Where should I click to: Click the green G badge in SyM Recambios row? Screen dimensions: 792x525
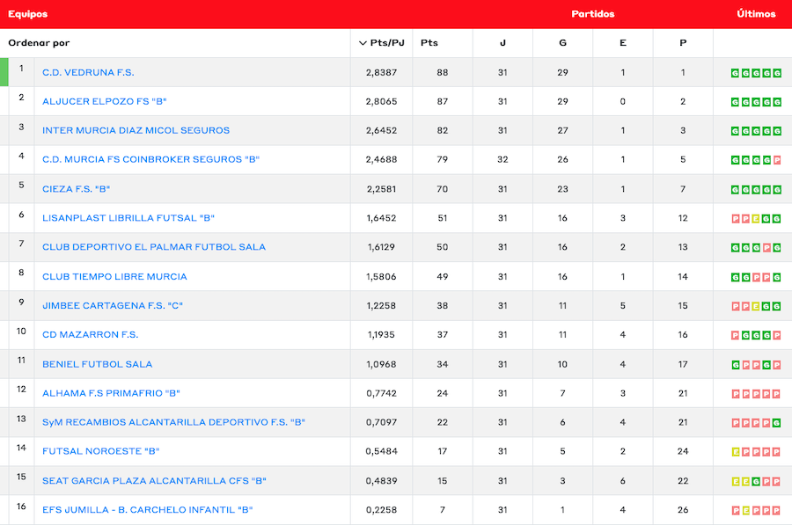(x=777, y=423)
